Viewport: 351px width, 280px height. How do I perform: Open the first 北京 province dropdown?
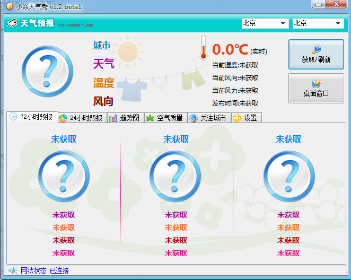pyautogui.click(x=265, y=23)
